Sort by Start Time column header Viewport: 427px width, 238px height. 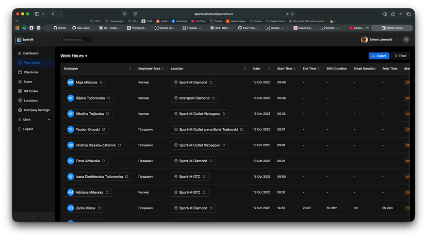click(285, 69)
